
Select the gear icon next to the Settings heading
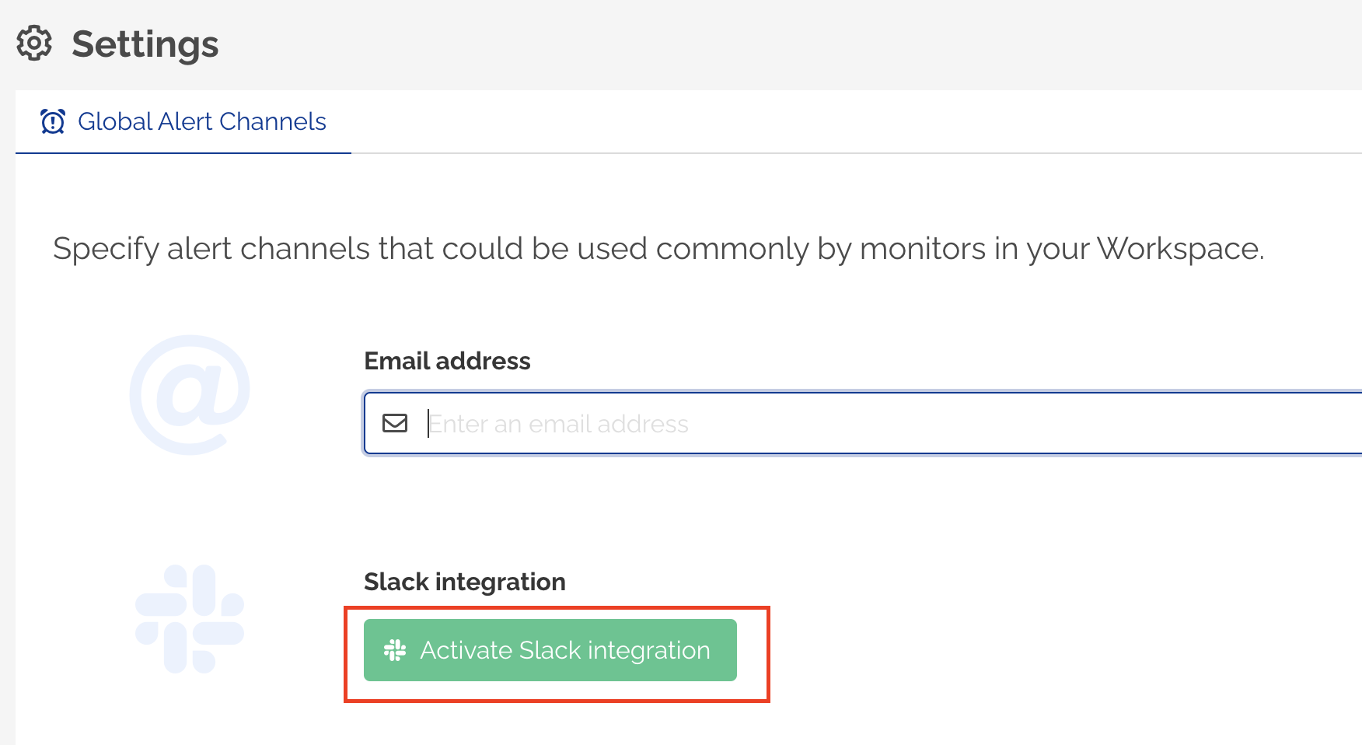33,44
